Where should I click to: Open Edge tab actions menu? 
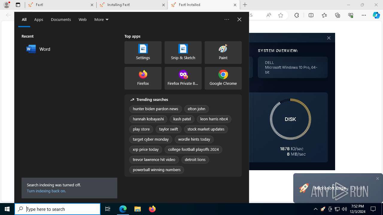18,5
